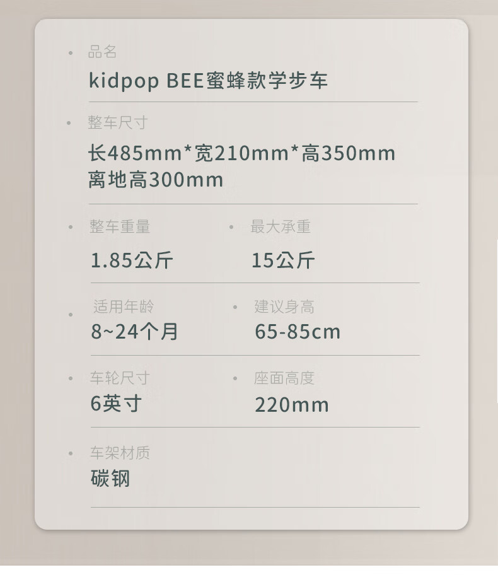The width and height of the screenshot is (498, 577).
Task: Click the 离地高300mm line
Action: point(156,180)
